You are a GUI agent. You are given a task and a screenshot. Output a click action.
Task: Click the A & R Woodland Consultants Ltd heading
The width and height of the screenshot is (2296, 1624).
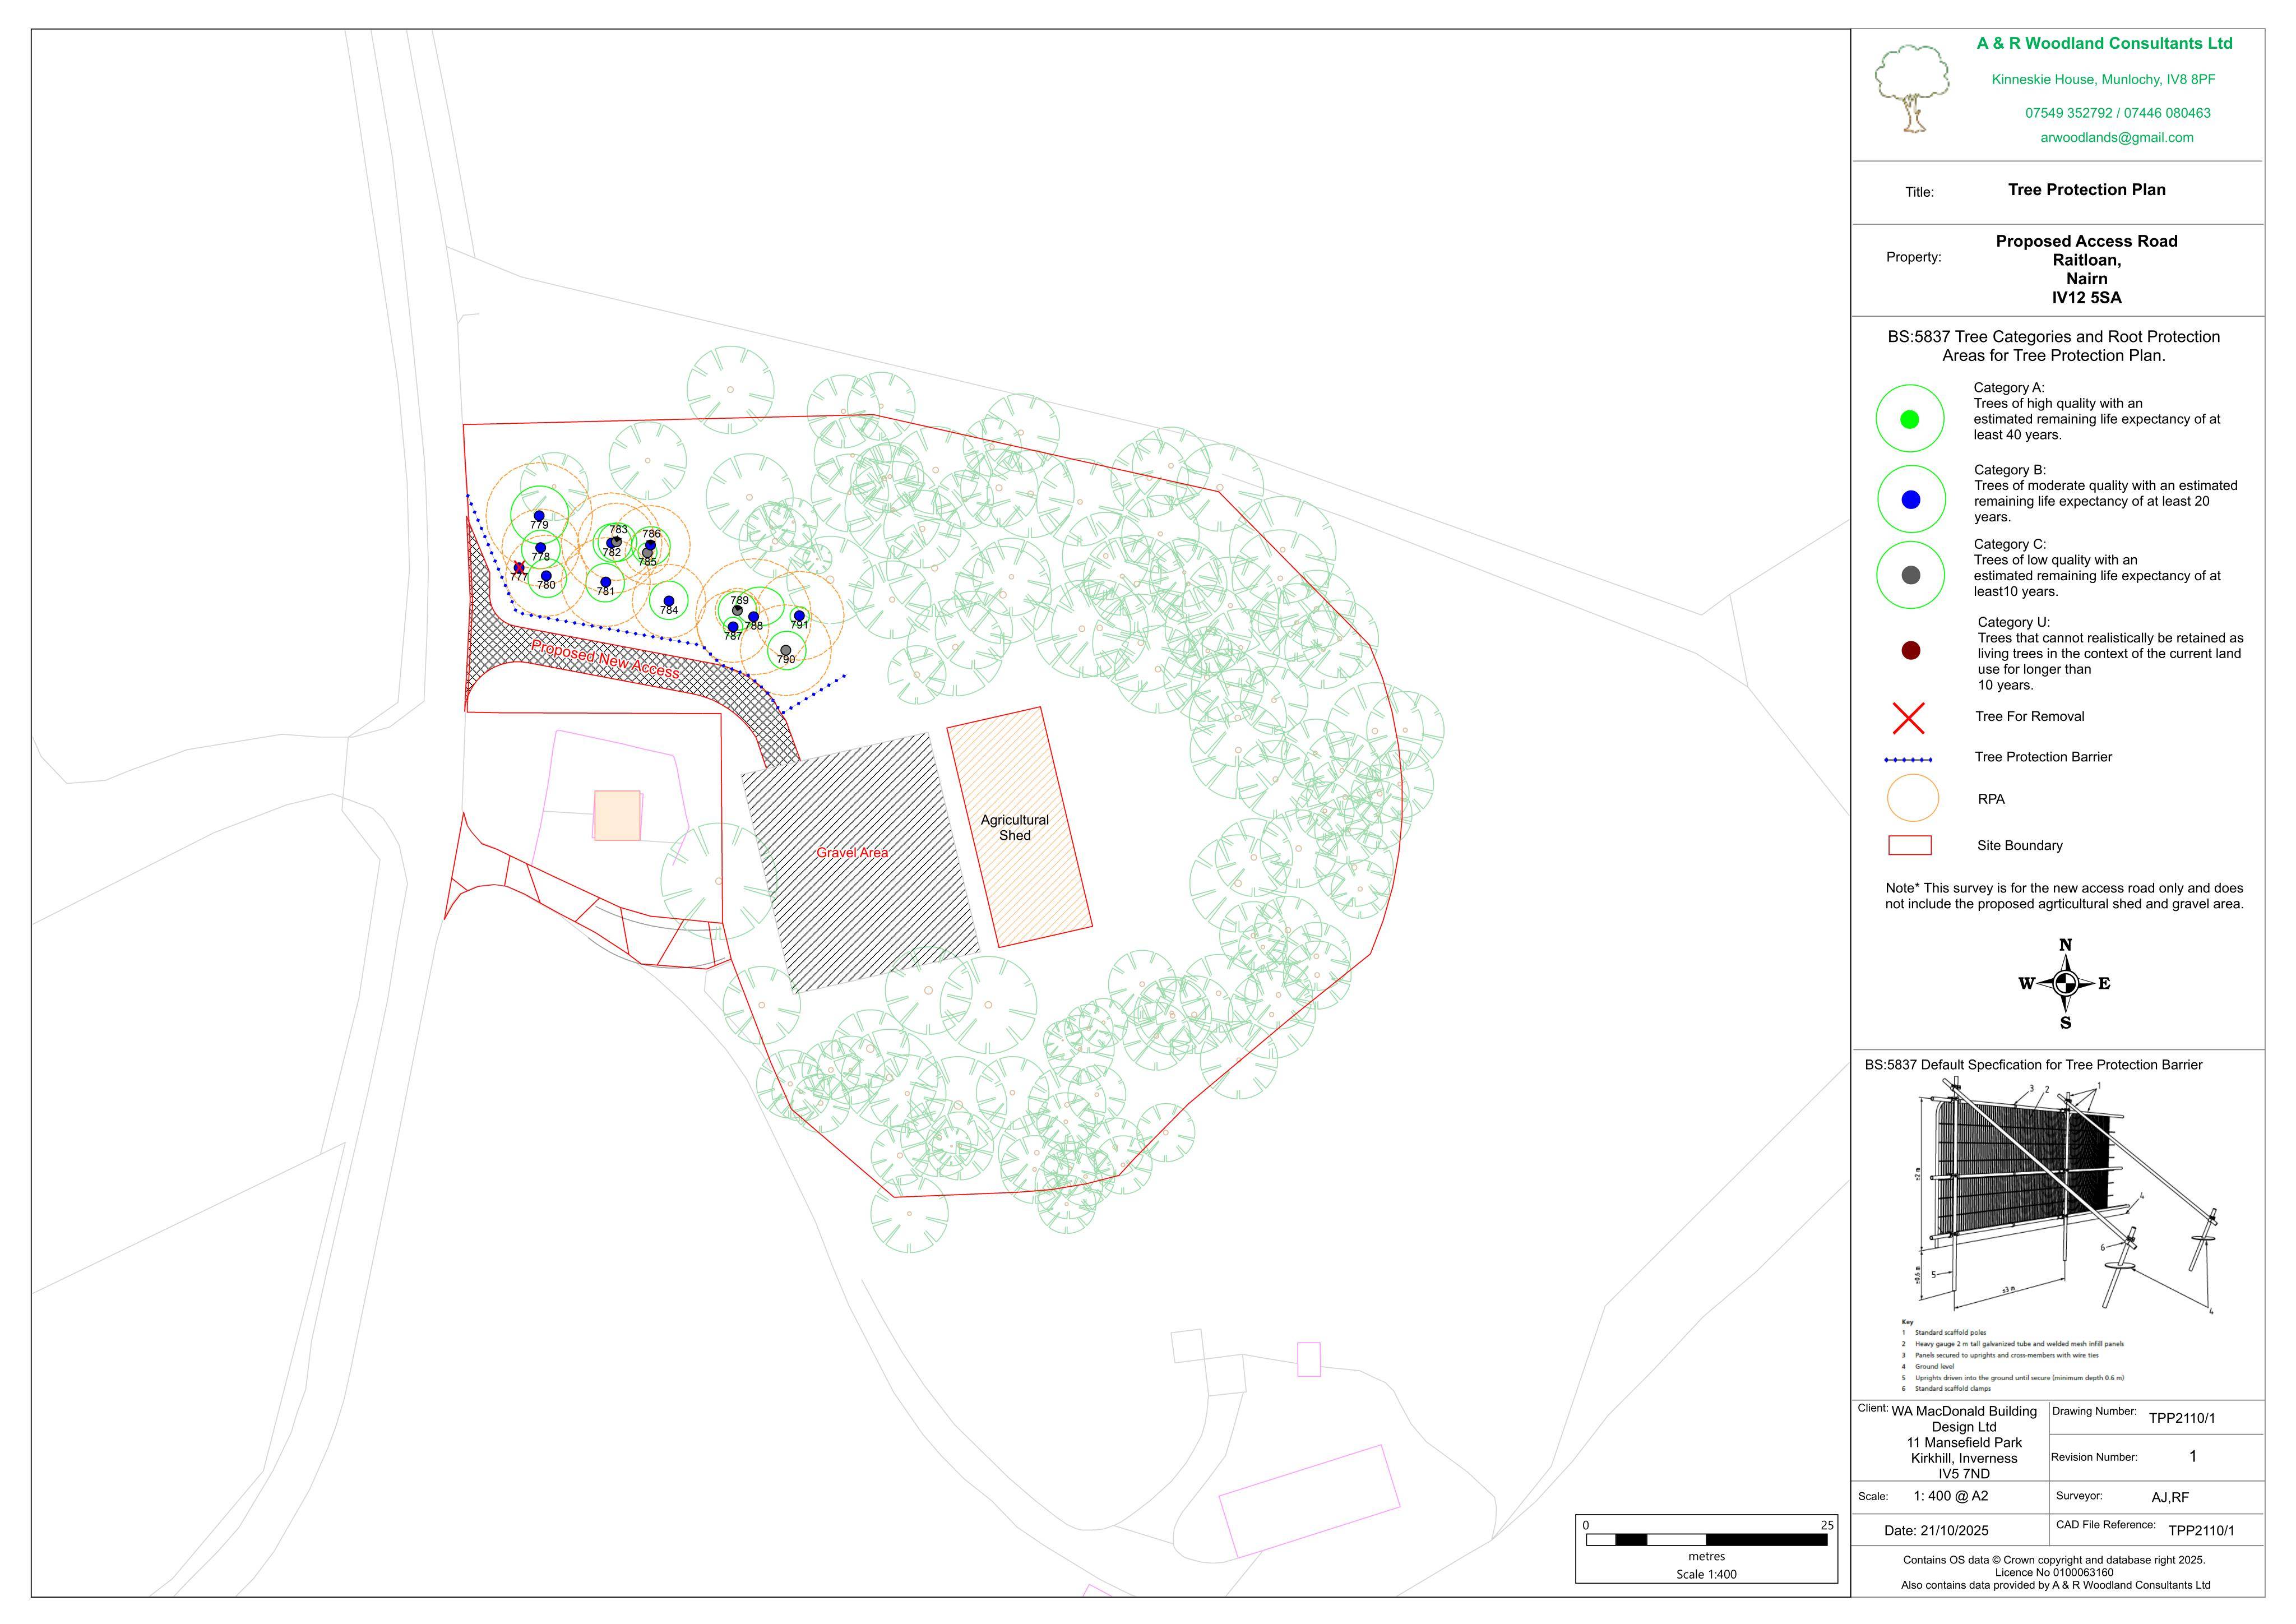coord(2105,43)
